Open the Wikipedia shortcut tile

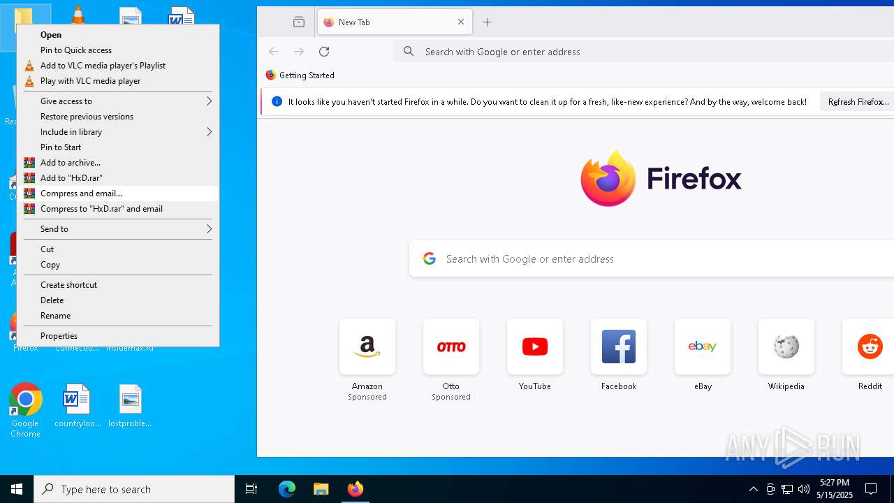click(x=786, y=347)
